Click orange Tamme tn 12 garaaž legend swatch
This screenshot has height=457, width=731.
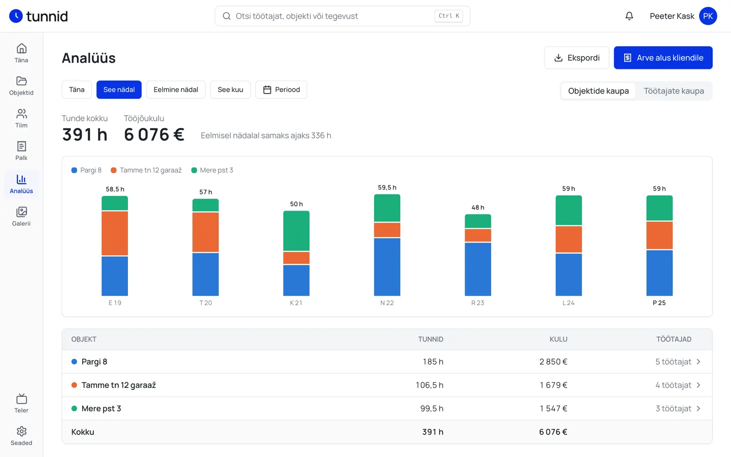click(x=114, y=170)
